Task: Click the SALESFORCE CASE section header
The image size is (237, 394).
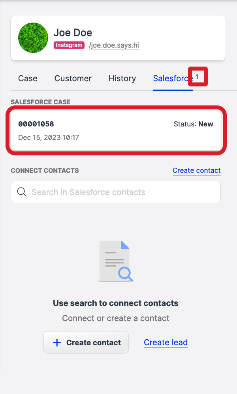Action: point(41,102)
